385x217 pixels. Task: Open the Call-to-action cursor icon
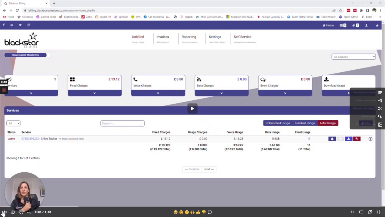click(380, 116)
